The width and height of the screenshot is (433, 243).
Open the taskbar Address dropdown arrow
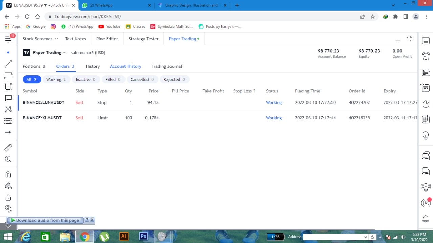[365, 237]
